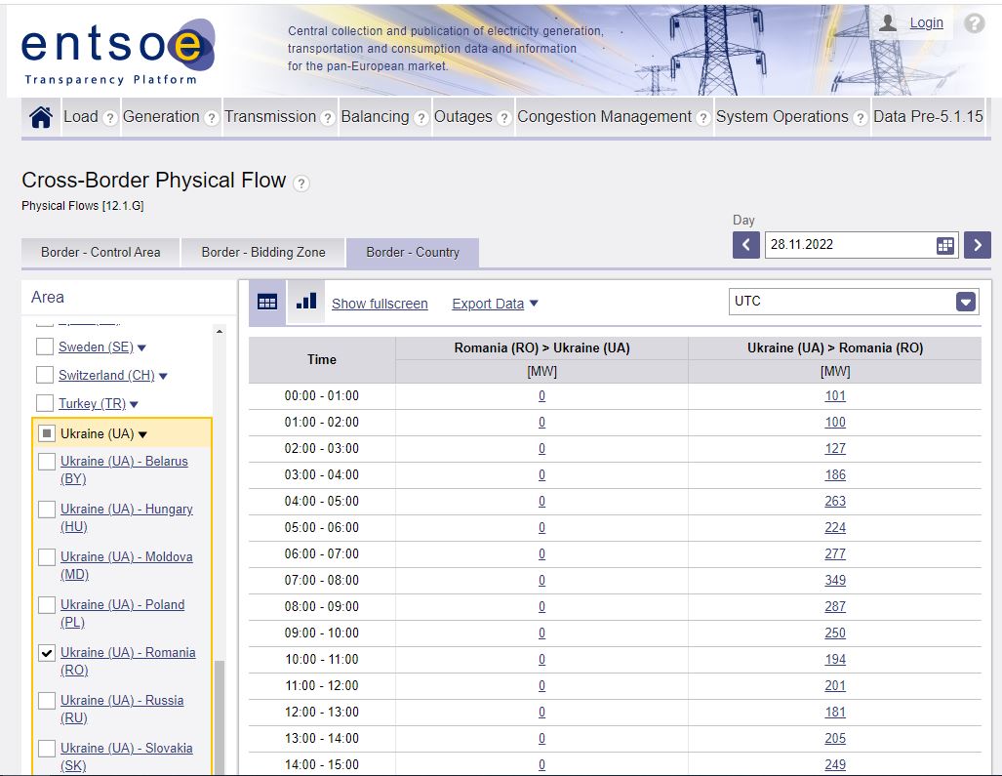Image resolution: width=1002 pixels, height=776 pixels.
Task: Open the Congestion Management menu
Action: click(605, 116)
